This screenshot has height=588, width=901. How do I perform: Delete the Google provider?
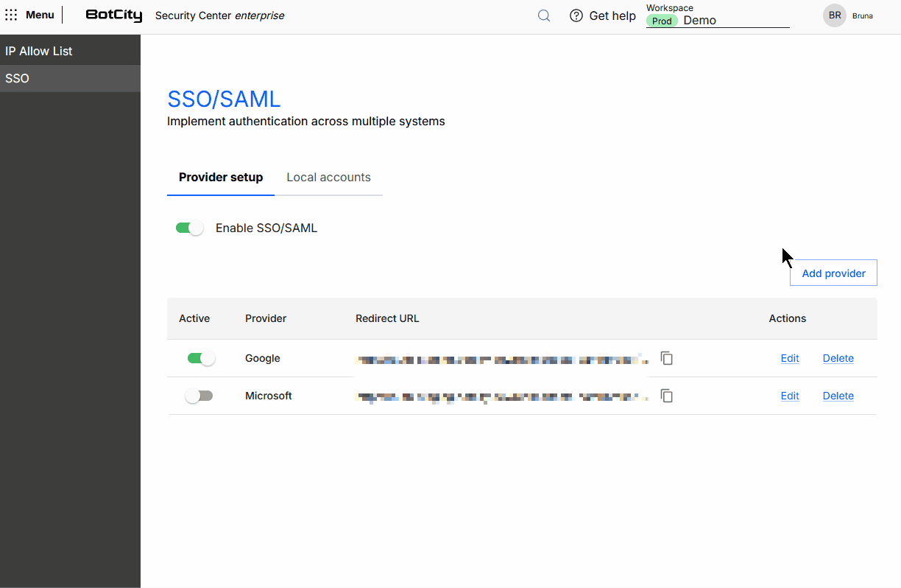838,358
